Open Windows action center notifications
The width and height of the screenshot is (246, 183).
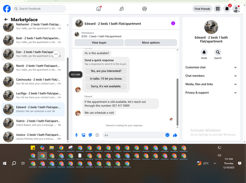point(240,163)
